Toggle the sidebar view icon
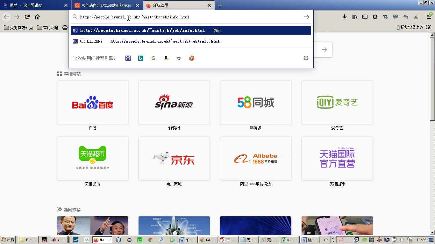The image size is (435, 244). pyautogui.click(x=365, y=17)
